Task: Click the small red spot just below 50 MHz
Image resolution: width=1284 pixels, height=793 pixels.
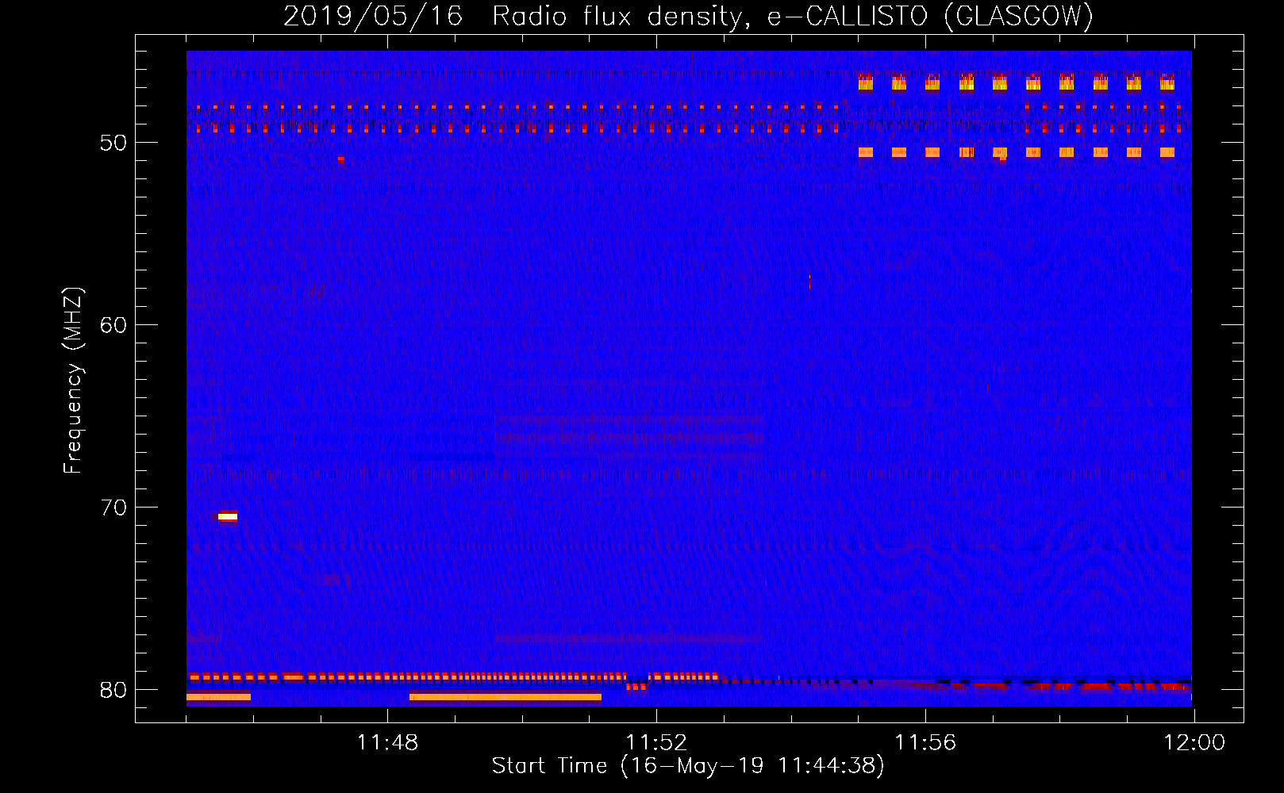Action: [340, 159]
